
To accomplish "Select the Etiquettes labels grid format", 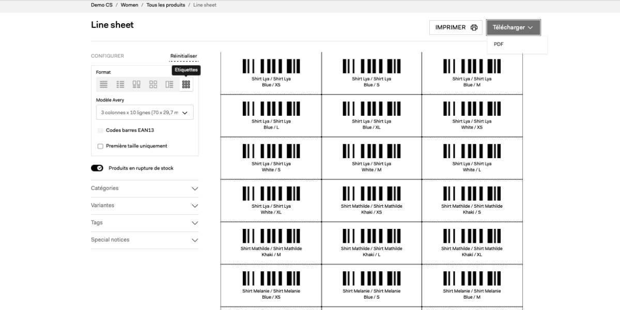I will [186, 84].
